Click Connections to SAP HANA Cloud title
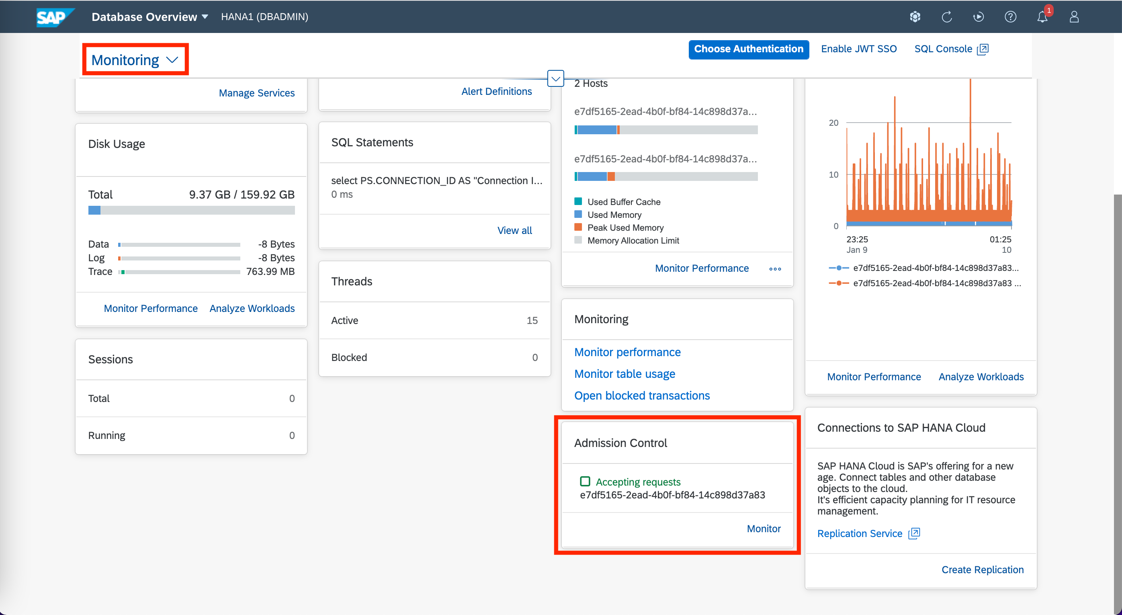Image resolution: width=1122 pixels, height=615 pixels. coord(901,428)
